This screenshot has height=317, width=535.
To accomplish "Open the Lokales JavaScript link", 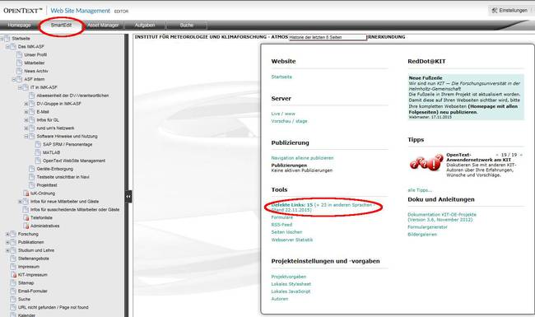I will pos(291,291).
